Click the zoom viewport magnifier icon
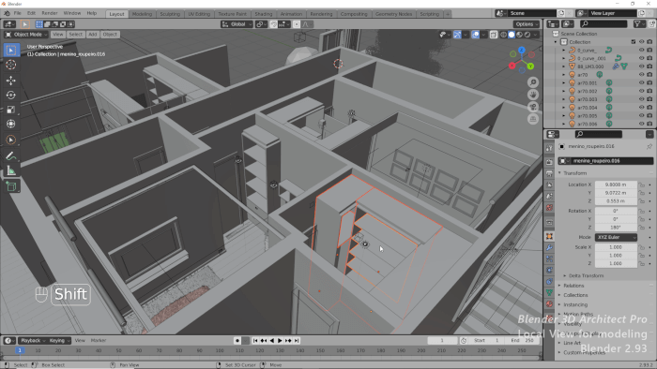The image size is (657, 369). click(533, 82)
